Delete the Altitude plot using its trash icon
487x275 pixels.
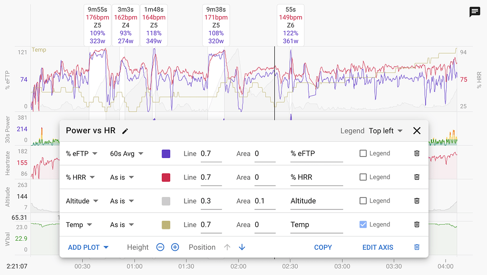click(417, 201)
